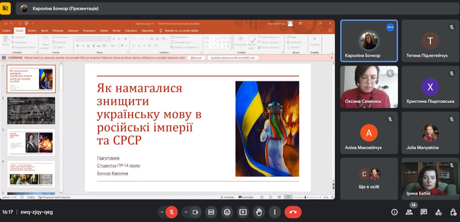Open meeting details info icon
The image size is (460, 222).
pyautogui.click(x=394, y=212)
